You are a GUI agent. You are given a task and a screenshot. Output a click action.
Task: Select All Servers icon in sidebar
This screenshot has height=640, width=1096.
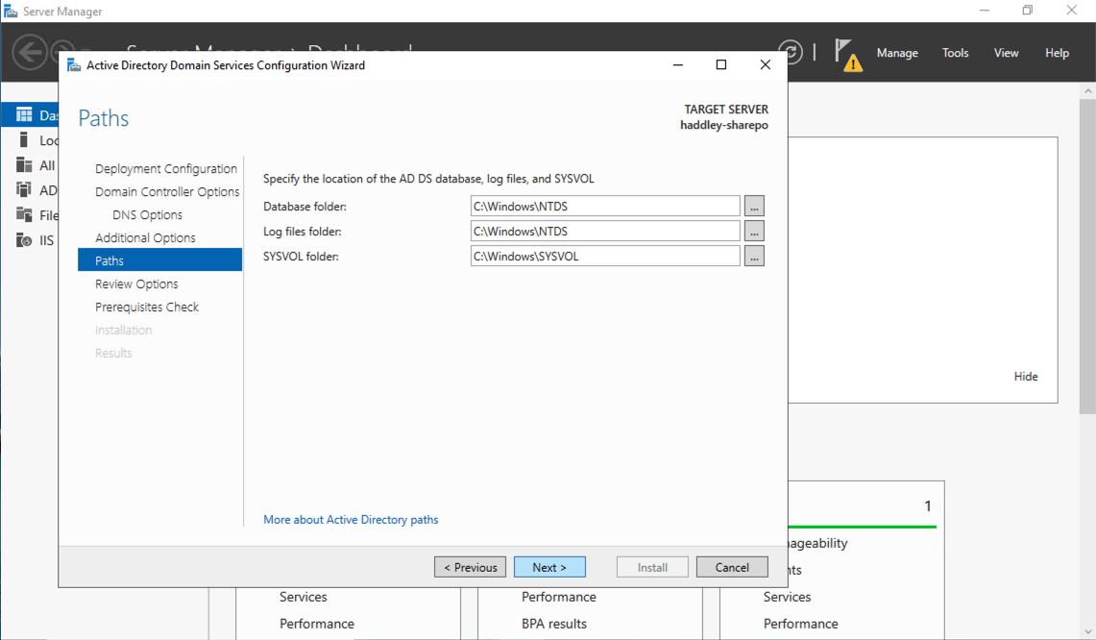pos(24,165)
